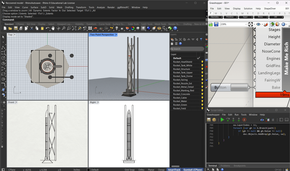Open the Two Point Perspective viewport dropdown
This screenshot has width=290, height=171.
[116, 35]
